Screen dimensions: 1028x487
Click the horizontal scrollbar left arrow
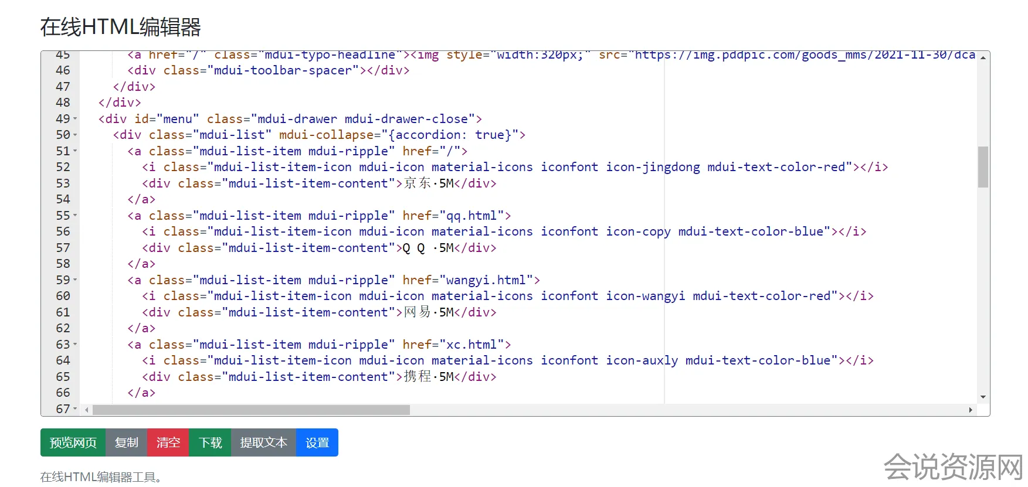(87, 410)
